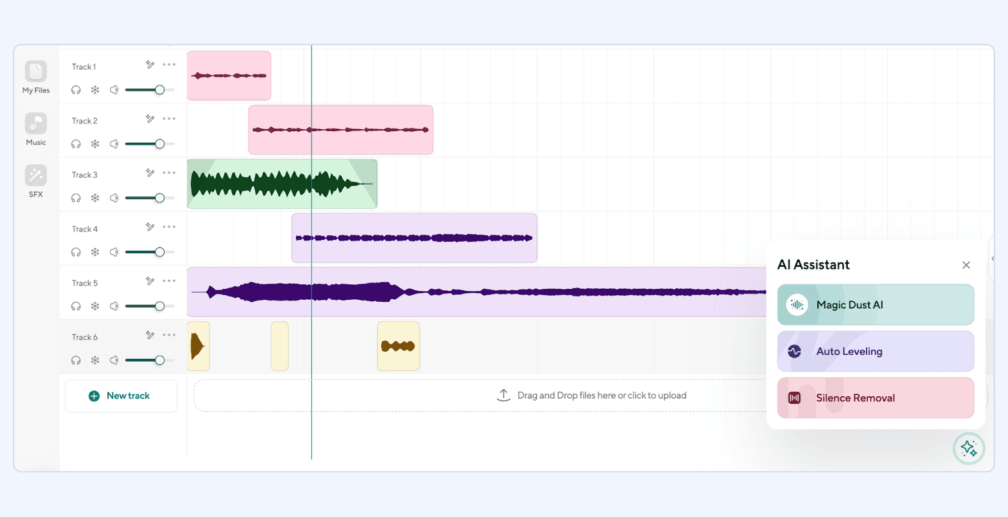Mute Track 4 with the speaker icon
Image resolution: width=1008 pixels, height=517 pixels.
pyautogui.click(x=114, y=253)
